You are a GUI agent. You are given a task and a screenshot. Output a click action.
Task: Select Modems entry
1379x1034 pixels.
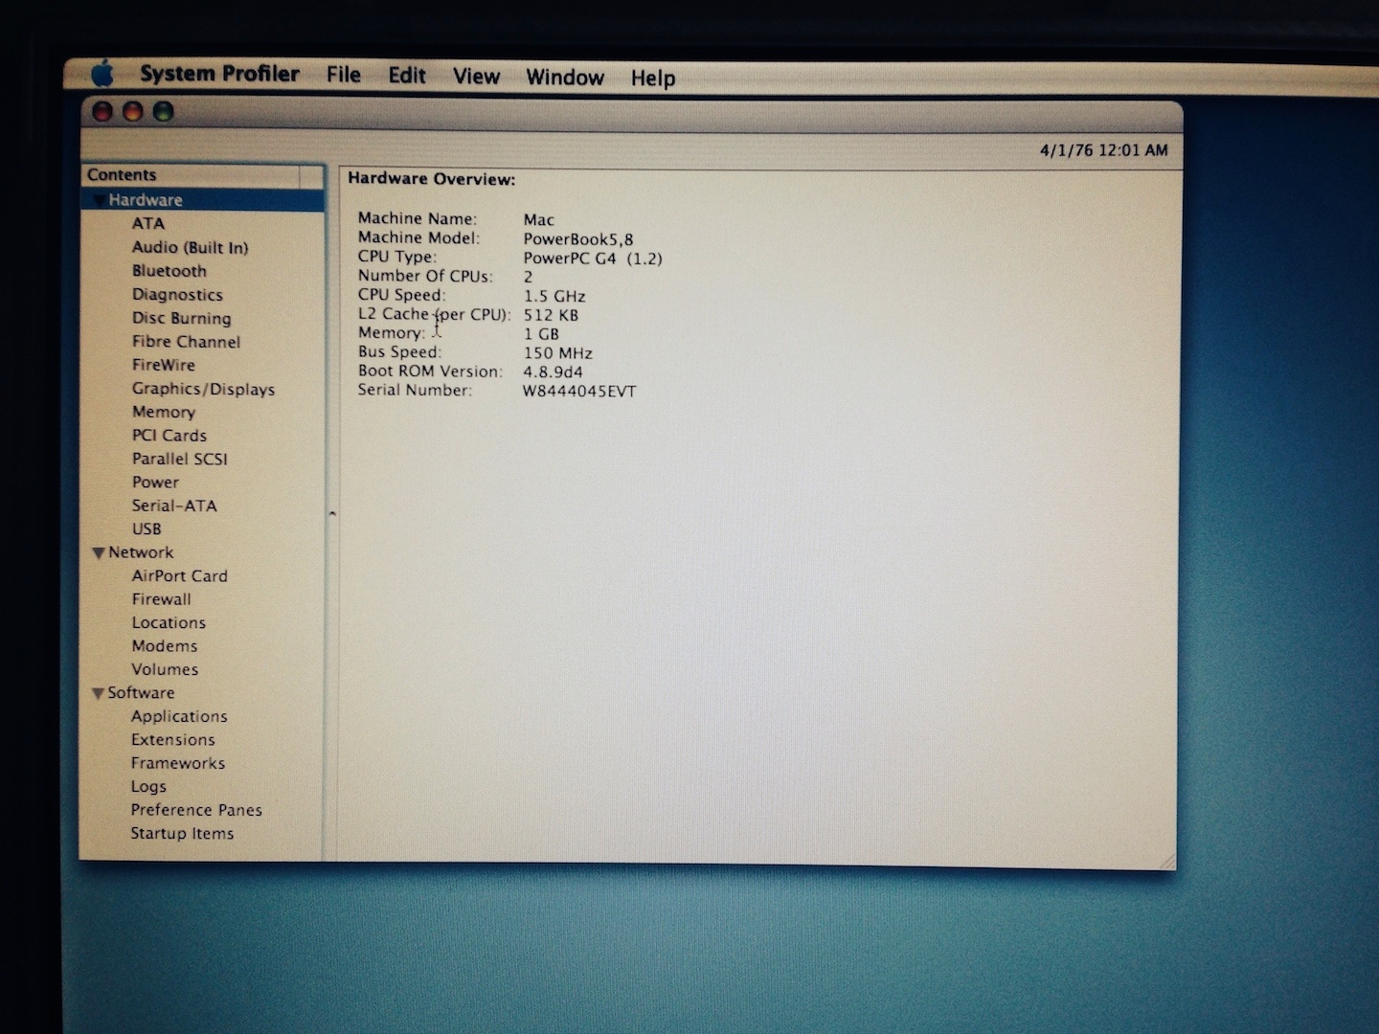coord(164,646)
